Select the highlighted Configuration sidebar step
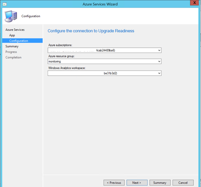201x187 pixels. click(x=23, y=41)
